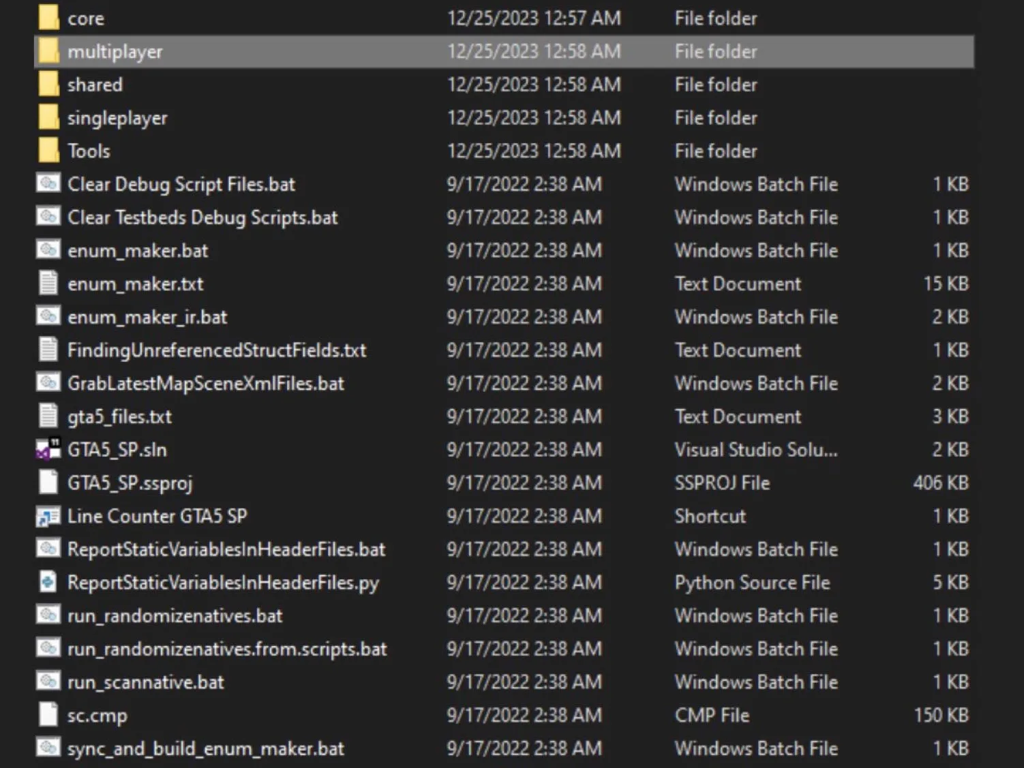Click the run_scannative.bat file icon
1024x768 pixels.
[x=48, y=681]
